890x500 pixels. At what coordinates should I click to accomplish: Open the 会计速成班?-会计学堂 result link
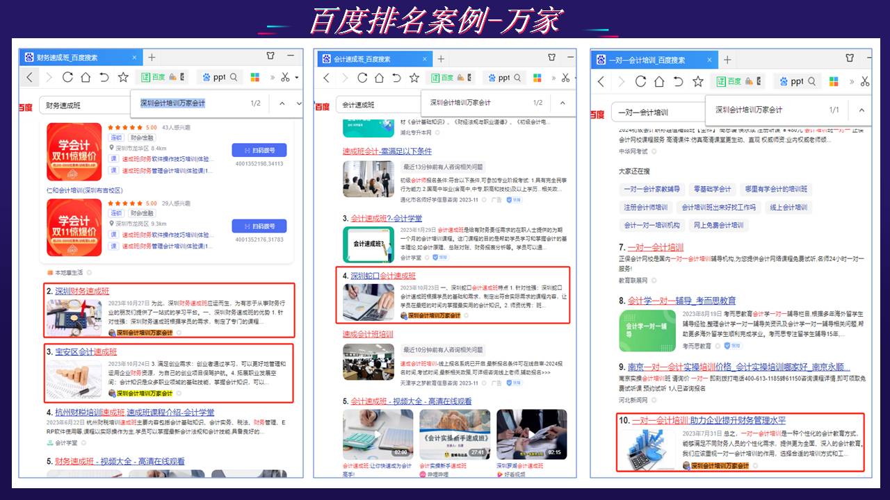coord(387,218)
